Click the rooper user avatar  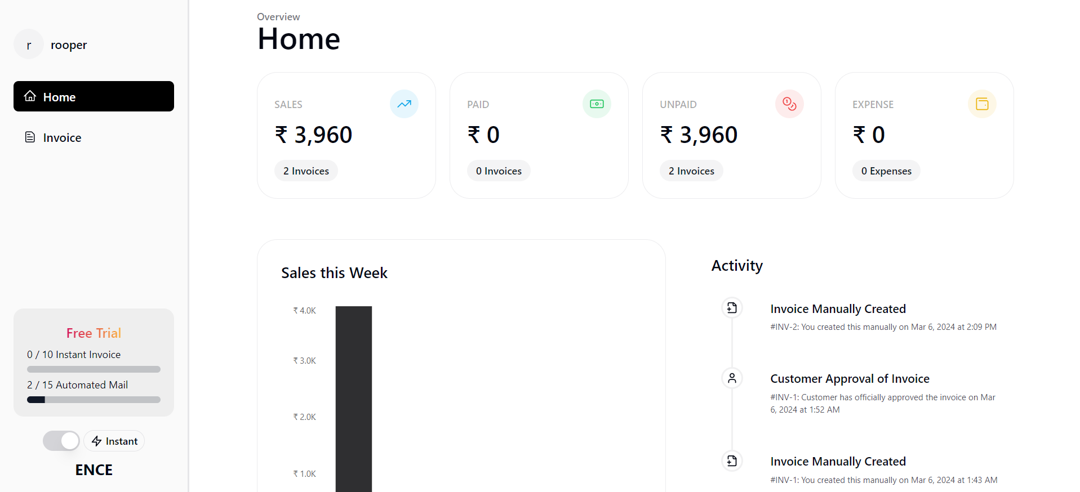[29, 44]
